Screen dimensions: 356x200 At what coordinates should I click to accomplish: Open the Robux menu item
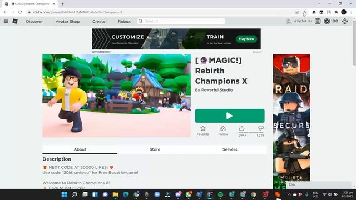124,21
